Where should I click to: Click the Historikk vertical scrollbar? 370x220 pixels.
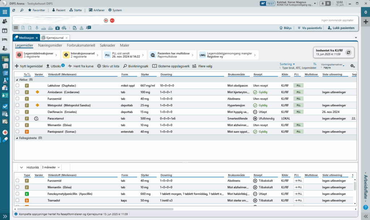[x=354, y=186]
